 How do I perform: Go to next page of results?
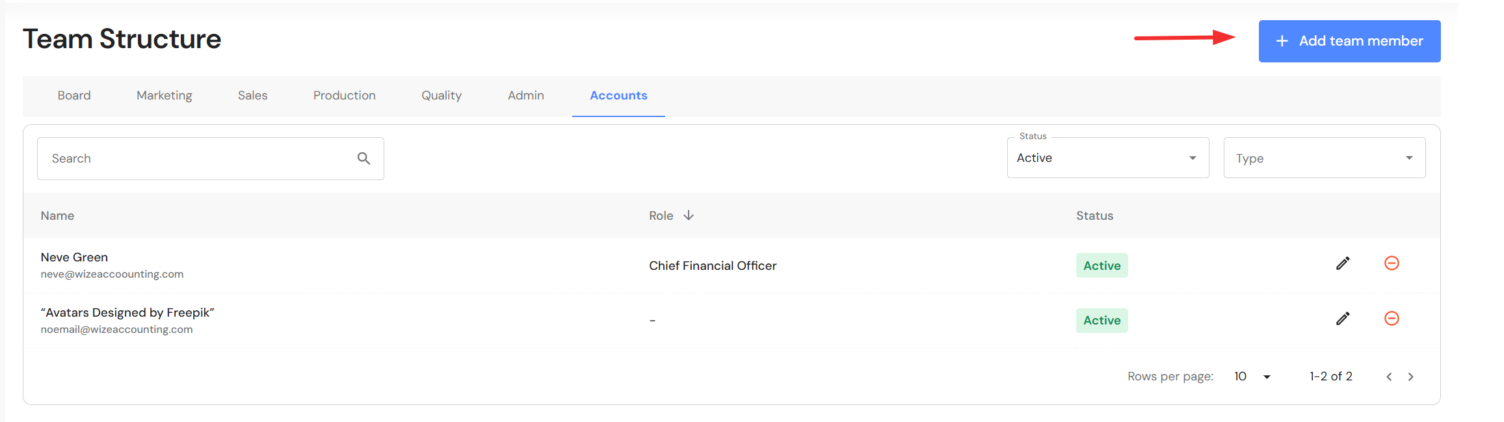[1410, 376]
